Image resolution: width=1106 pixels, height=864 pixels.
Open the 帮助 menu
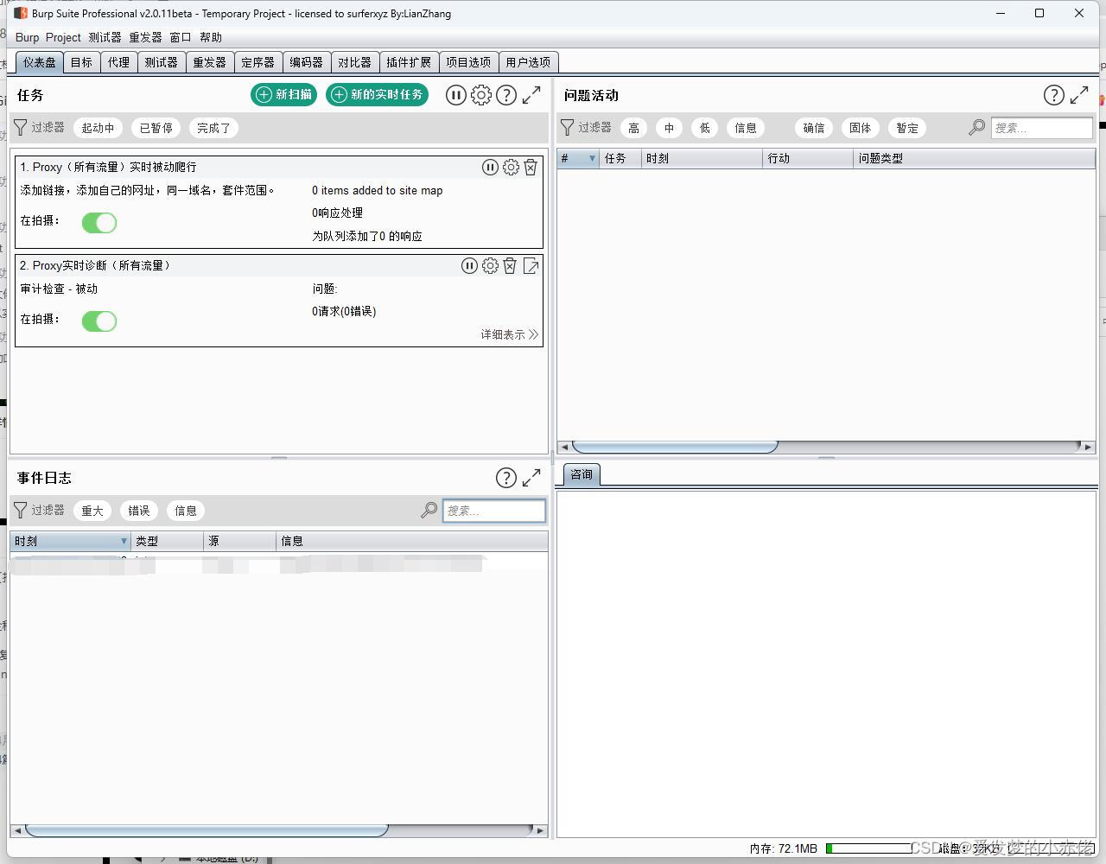[x=211, y=37]
